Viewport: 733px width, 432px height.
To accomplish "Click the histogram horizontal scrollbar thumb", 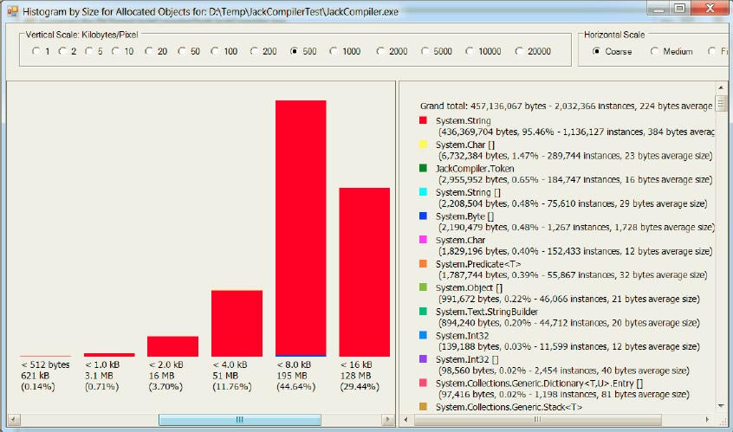I will coord(240,419).
